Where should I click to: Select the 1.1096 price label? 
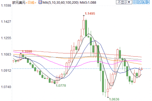(x=27, y=51)
